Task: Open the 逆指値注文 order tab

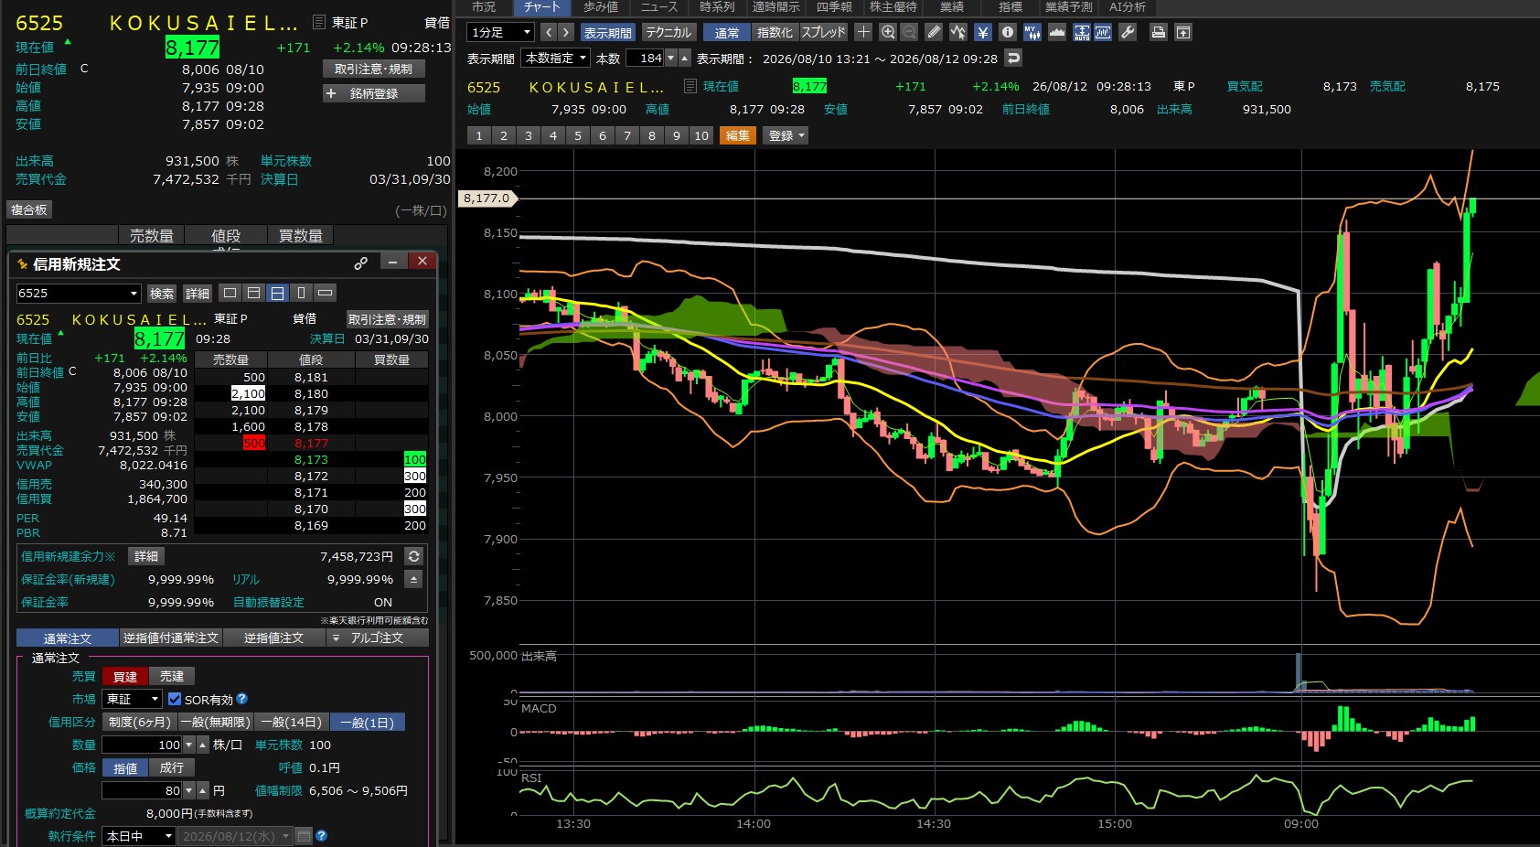Action: (x=273, y=638)
